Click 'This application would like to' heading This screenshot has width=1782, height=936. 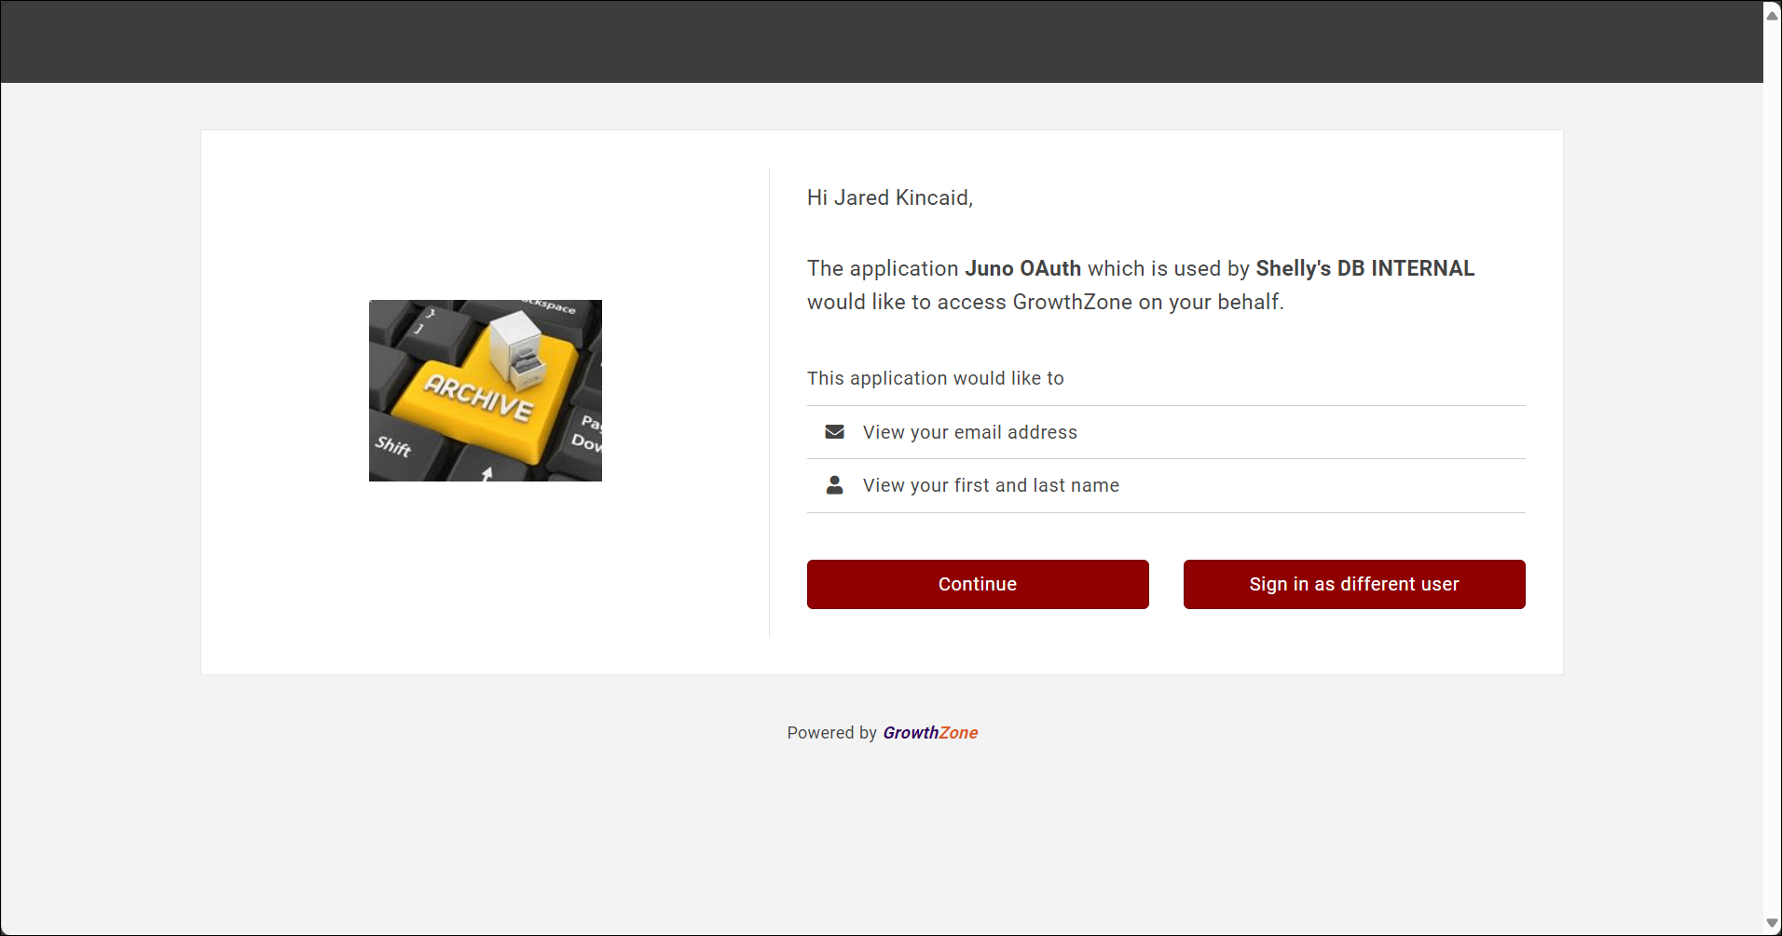[935, 378]
